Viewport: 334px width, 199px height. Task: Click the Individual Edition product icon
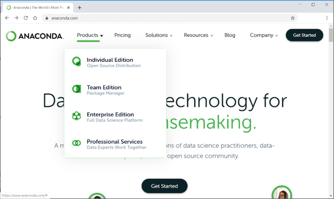click(77, 62)
